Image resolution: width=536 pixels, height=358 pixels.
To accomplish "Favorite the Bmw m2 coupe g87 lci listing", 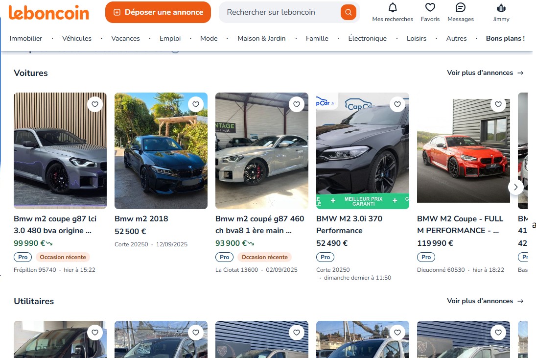I will [94, 104].
